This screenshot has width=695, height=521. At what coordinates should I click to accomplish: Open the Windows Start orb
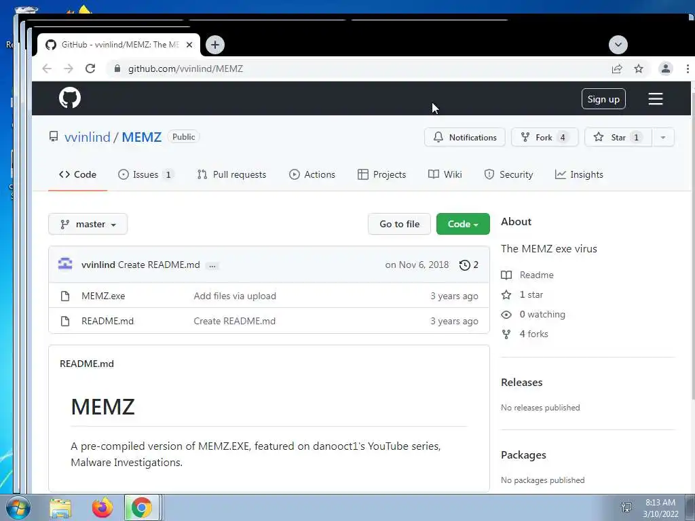(18, 507)
